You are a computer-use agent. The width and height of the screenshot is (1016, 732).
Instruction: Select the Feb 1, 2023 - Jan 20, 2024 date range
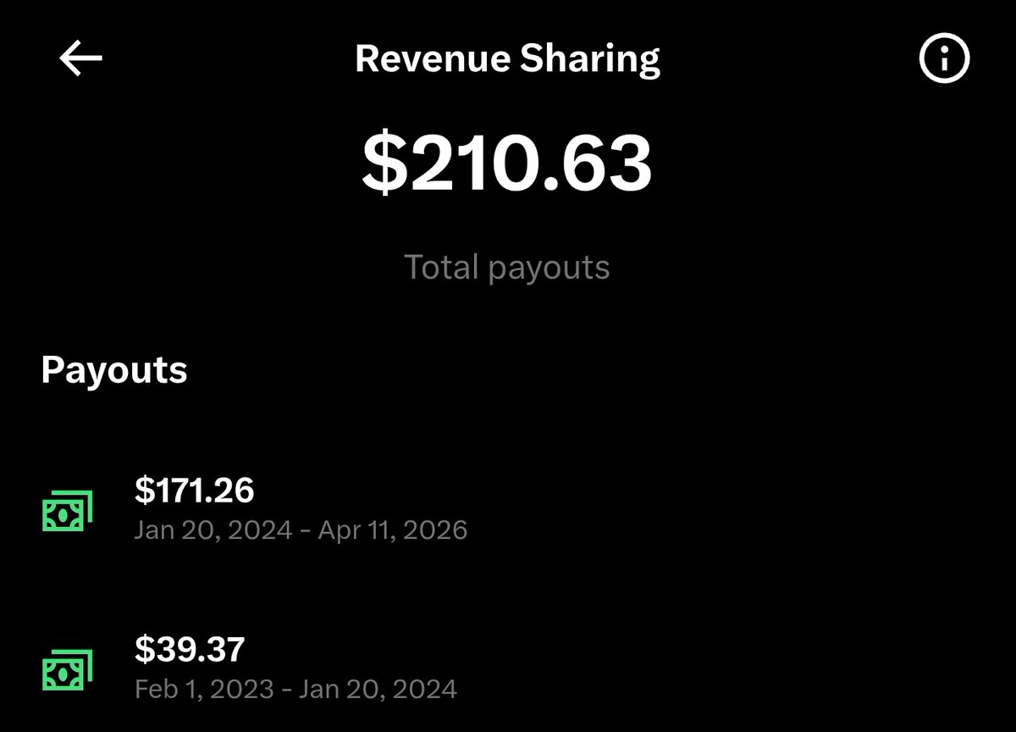295,688
